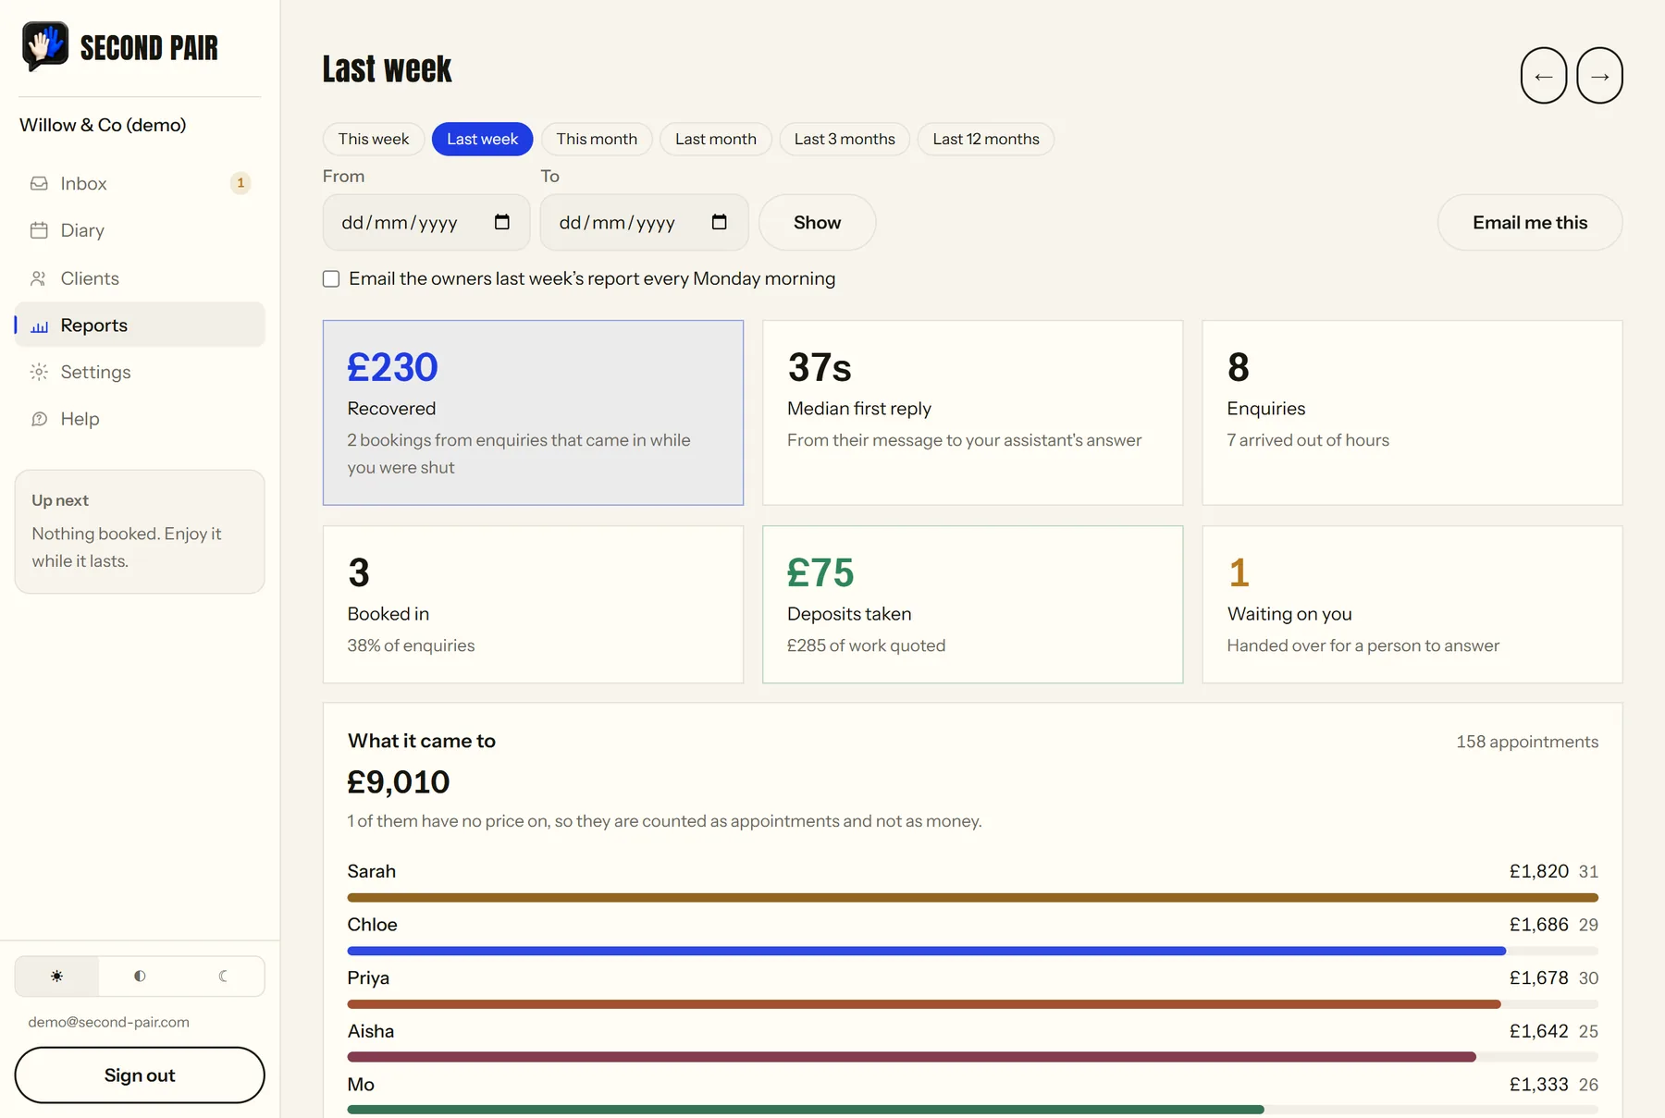This screenshot has width=1665, height=1118.
Task: Open Diary in the sidebar
Action: (140, 230)
